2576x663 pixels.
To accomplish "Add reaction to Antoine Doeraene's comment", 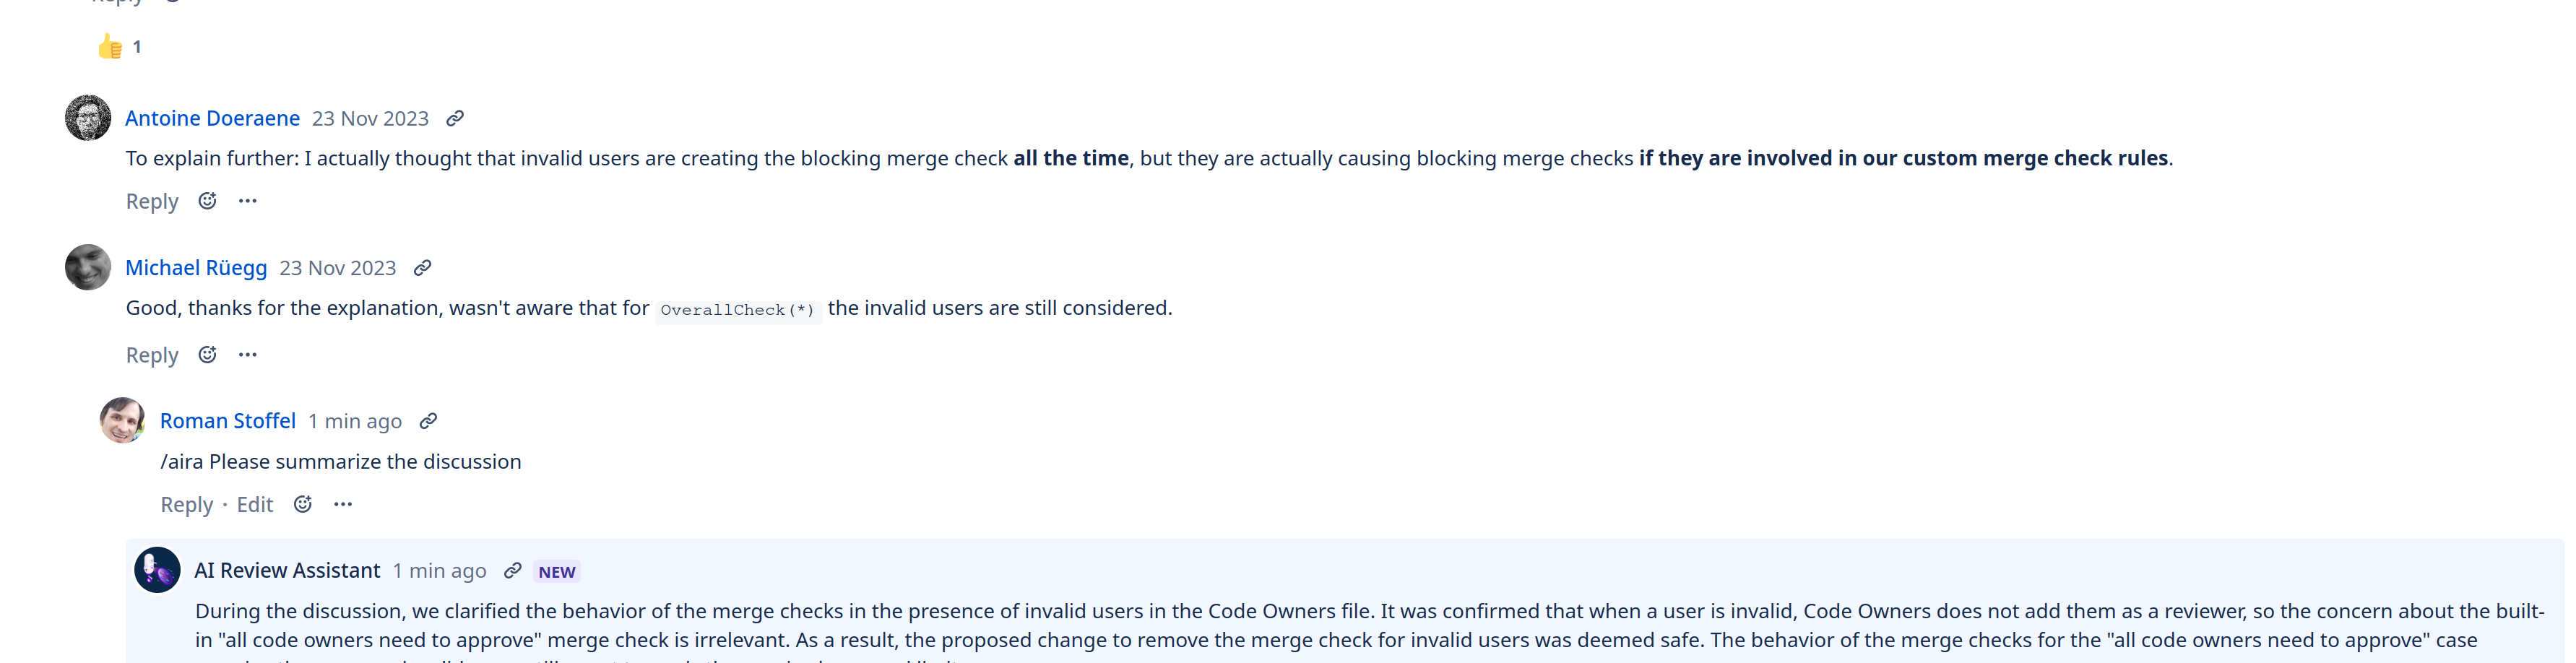I will (207, 201).
